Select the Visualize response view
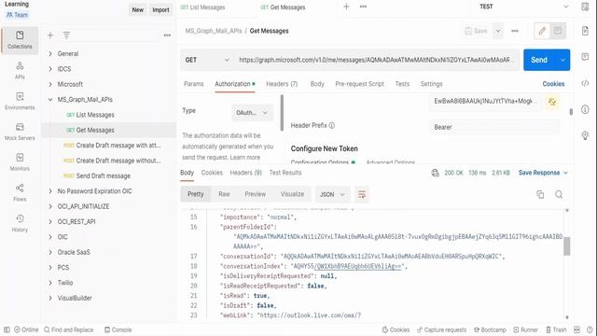 click(292, 194)
